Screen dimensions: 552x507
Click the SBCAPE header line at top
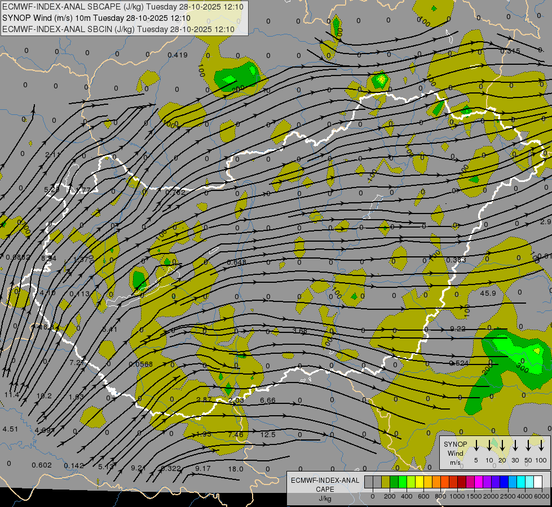click(122, 7)
